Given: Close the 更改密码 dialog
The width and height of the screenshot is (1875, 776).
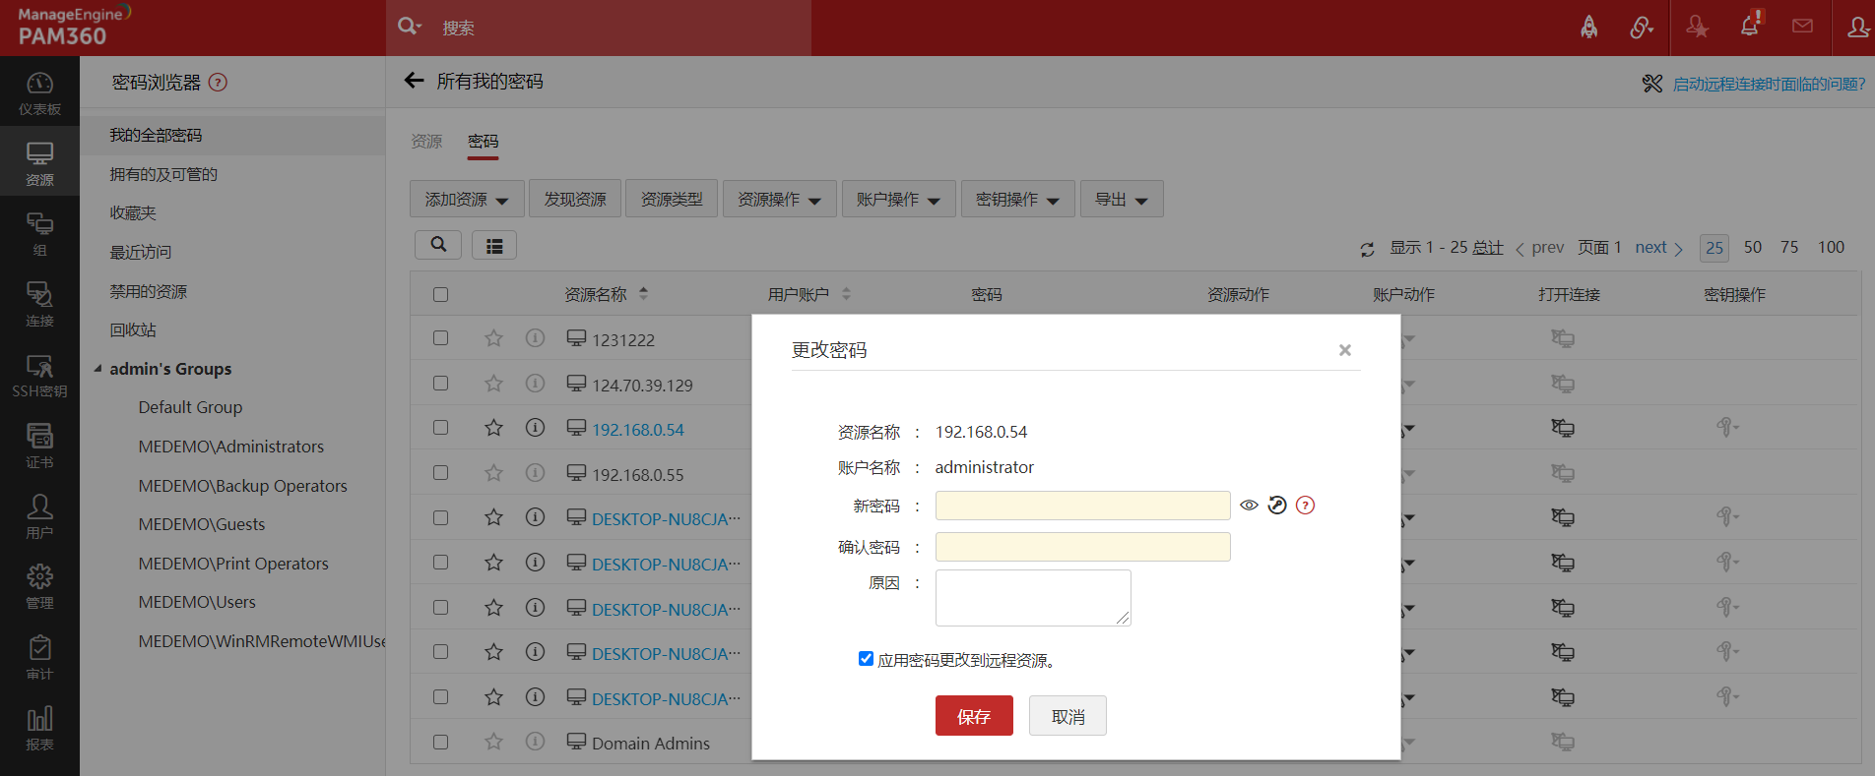Looking at the screenshot, I should pyautogui.click(x=1344, y=350).
